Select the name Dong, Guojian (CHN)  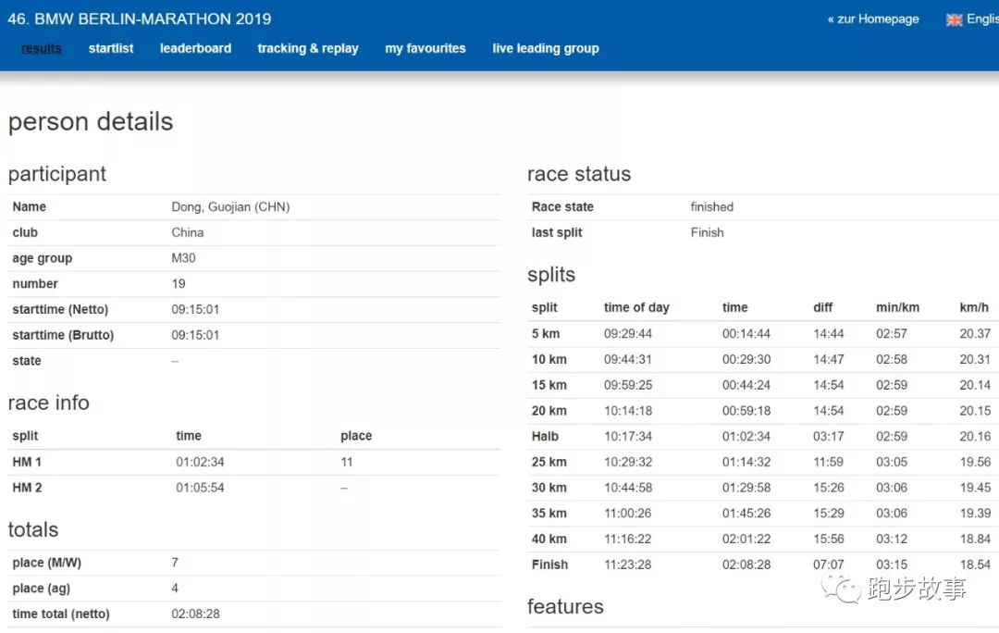point(230,207)
